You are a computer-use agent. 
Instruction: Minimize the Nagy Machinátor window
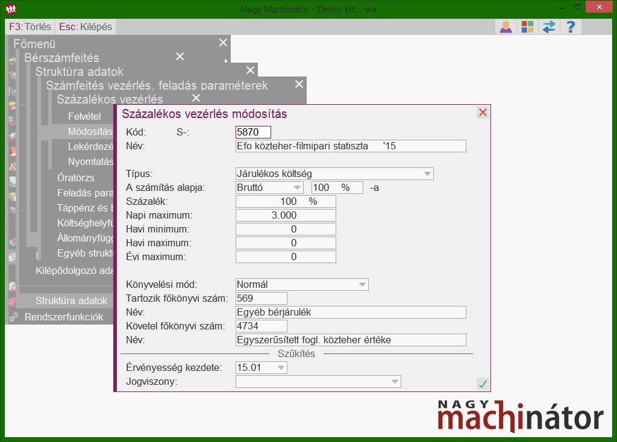click(562, 7)
